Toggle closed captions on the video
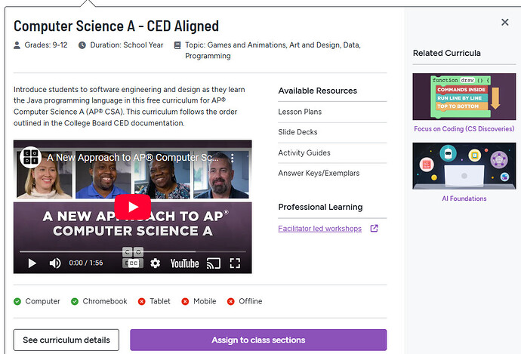 tap(133, 263)
